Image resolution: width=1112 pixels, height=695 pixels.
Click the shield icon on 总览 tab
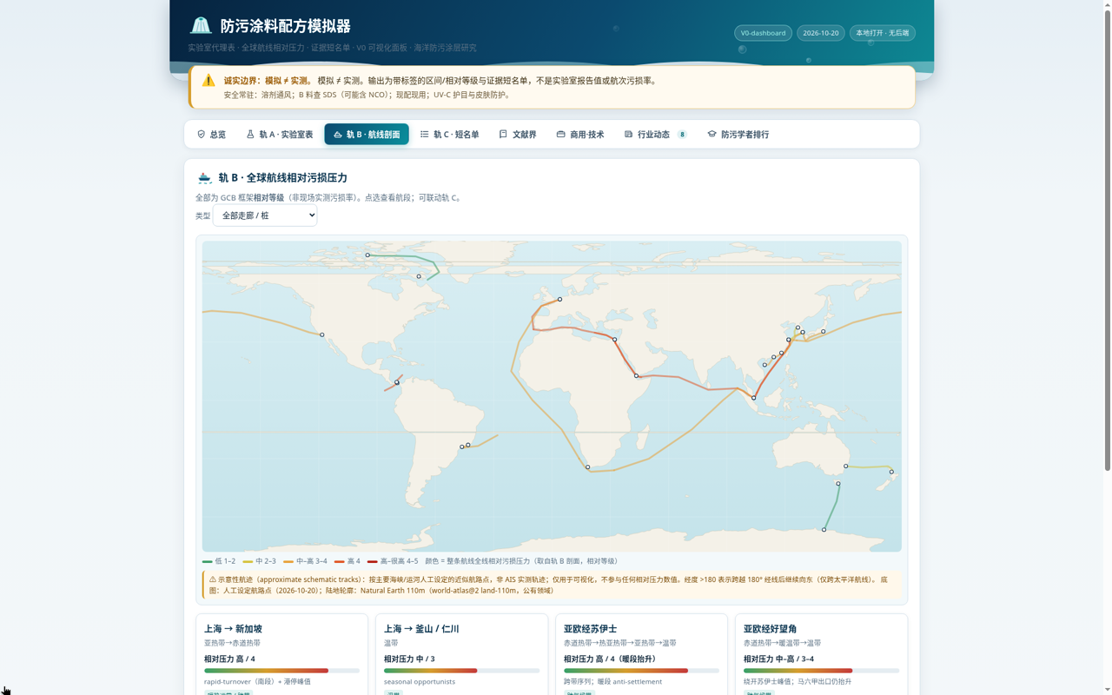coord(202,135)
